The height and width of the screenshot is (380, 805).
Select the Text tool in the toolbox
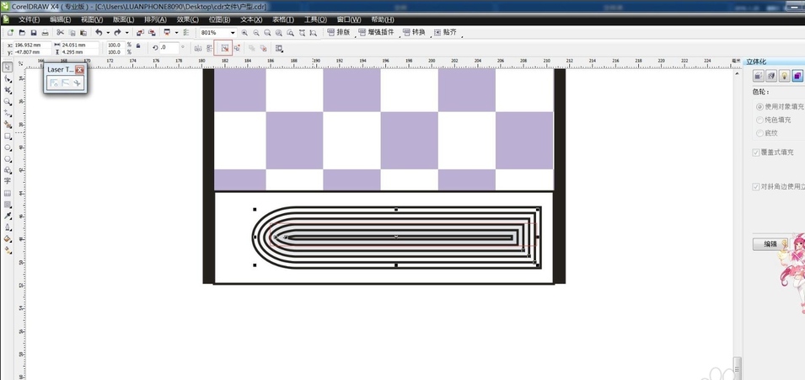tap(8, 181)
